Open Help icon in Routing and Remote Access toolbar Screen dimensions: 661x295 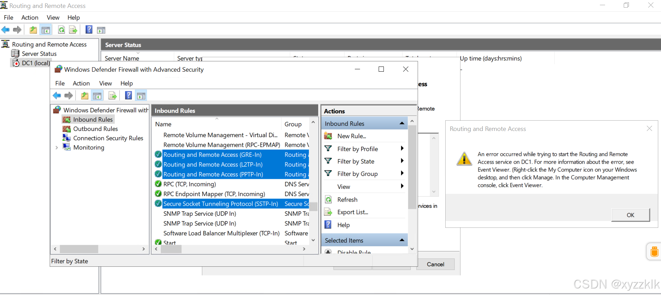pyautogui.click(x=89, y=30)
